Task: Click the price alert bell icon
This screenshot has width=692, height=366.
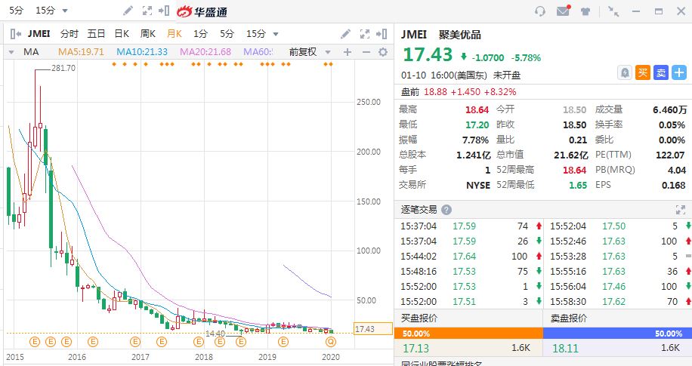Action: [x=625, y=72]
